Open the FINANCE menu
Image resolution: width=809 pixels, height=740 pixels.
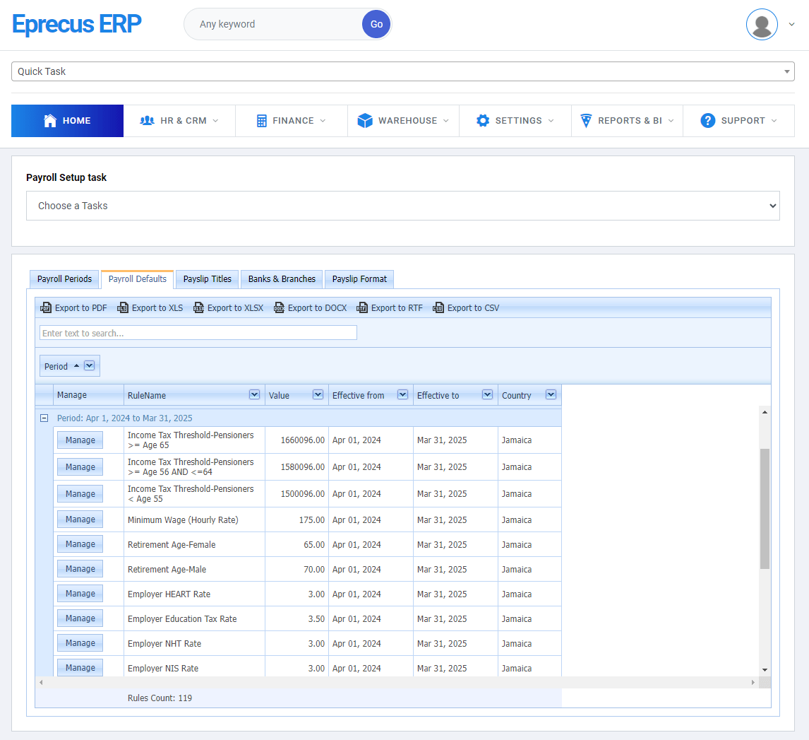point(292,120)
